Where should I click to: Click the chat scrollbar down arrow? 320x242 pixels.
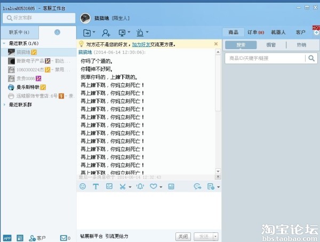218,171
